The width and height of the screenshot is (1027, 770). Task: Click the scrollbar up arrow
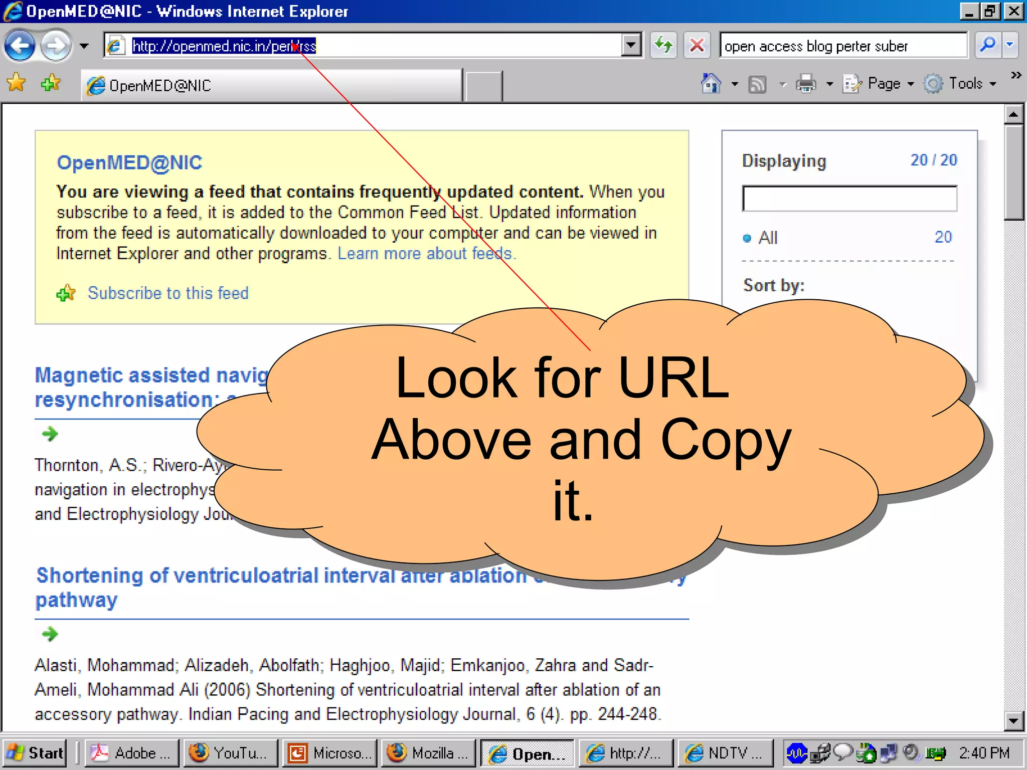(x=1013, y=115)
